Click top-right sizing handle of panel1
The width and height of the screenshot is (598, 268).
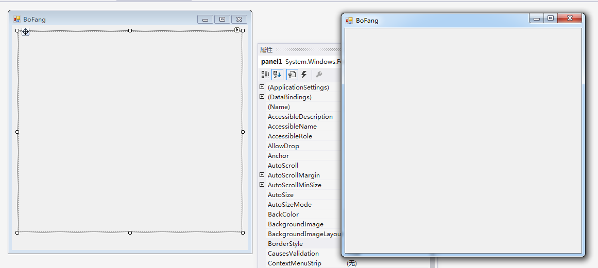(x=243, y=30)
